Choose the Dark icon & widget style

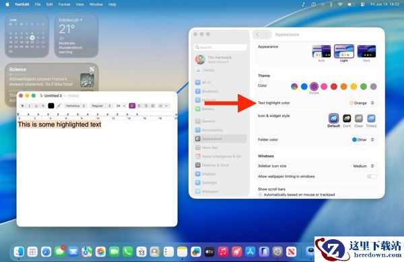click(347, 121)
